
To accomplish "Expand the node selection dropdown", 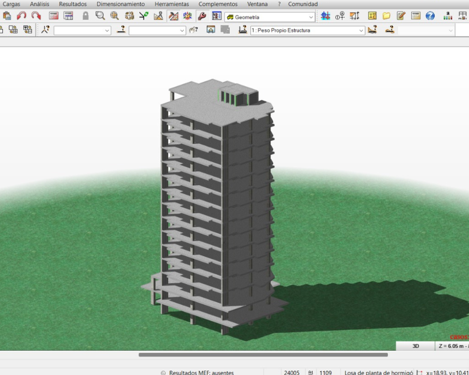I will (x=106, y=30).
